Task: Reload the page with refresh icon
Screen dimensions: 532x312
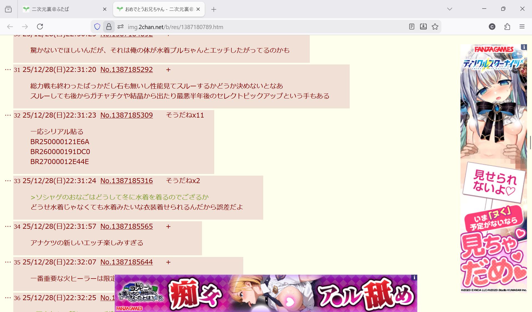Action: point(40,27)
